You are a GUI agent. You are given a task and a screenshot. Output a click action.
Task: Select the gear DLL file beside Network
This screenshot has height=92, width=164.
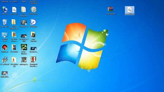(14, 10)
